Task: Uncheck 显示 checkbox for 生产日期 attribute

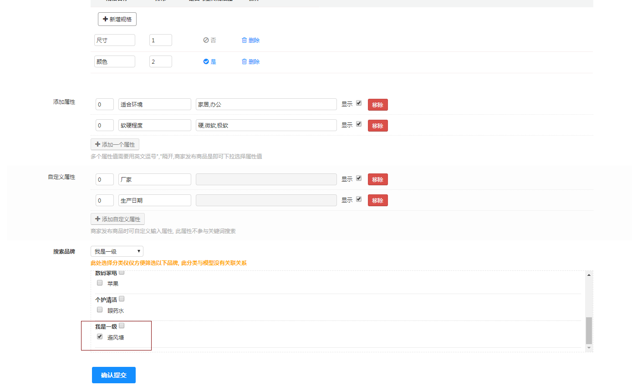Action: 359,199
